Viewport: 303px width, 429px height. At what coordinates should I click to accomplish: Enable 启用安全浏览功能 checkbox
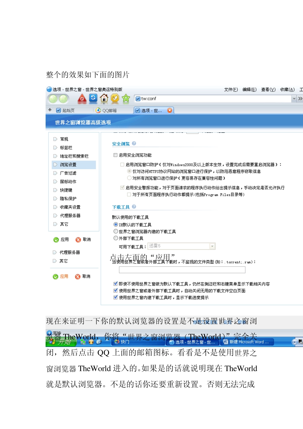click(x=115, y=155)
